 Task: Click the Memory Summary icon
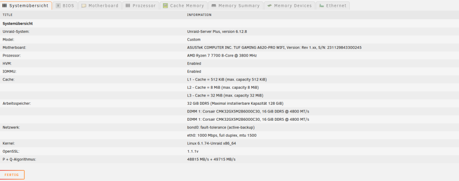[214, 5]
